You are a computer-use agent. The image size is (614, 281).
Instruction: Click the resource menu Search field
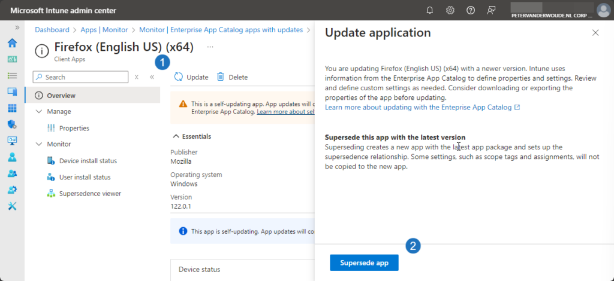tap(80, 77)
